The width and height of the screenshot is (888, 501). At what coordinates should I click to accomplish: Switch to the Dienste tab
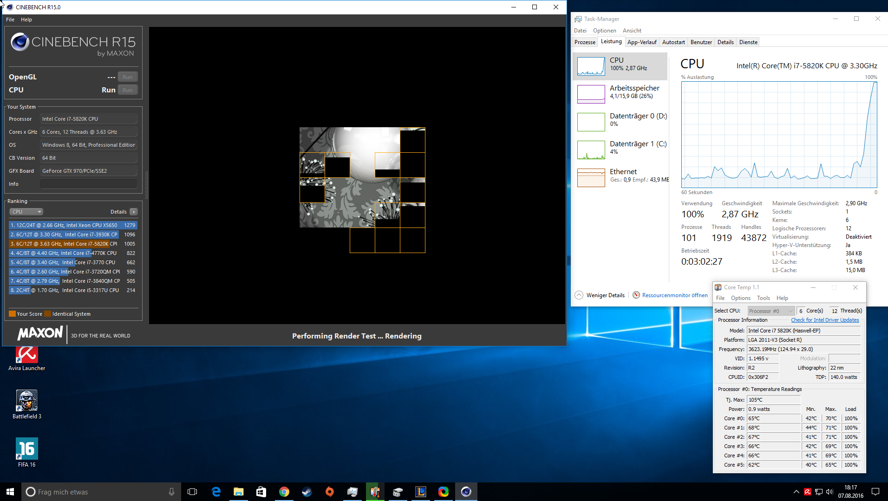tap(748, 42)
